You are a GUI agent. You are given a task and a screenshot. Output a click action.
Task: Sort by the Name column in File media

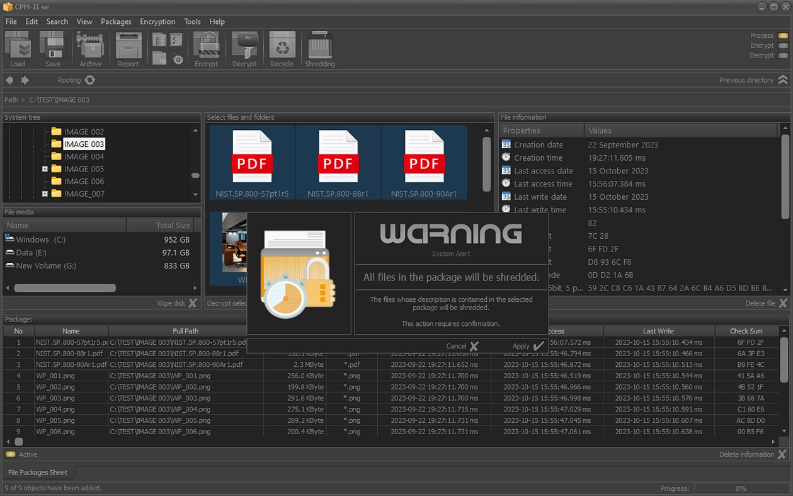pos(65,225)
